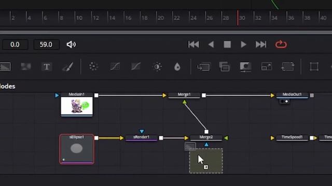
Task: Toggle the red loop playback button
Action: [x=281, y=44]
